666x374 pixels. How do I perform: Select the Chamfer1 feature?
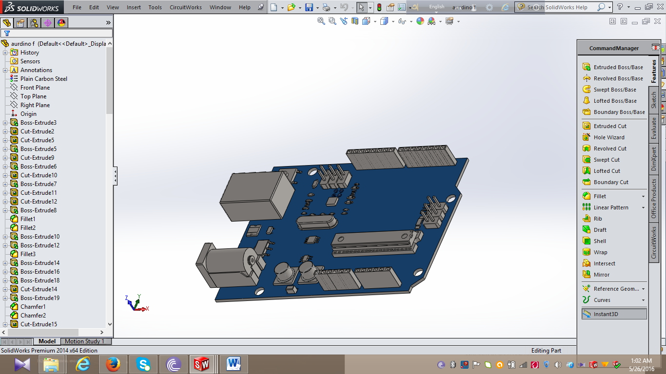pyautogui.click(x=28, y=307)
